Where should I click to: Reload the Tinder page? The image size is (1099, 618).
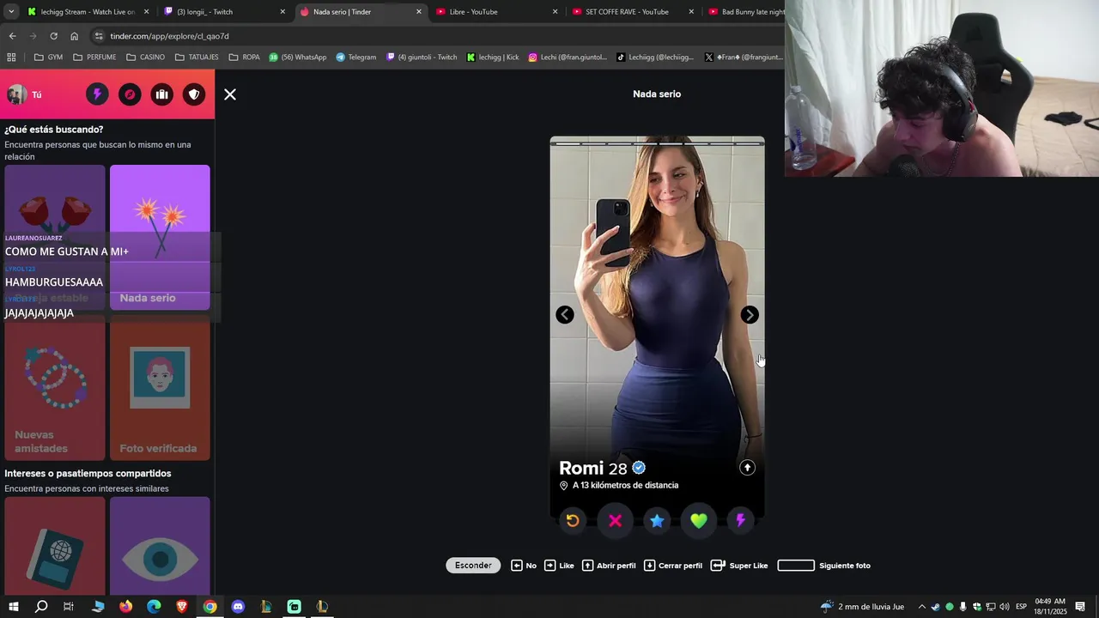click(53, 36)
